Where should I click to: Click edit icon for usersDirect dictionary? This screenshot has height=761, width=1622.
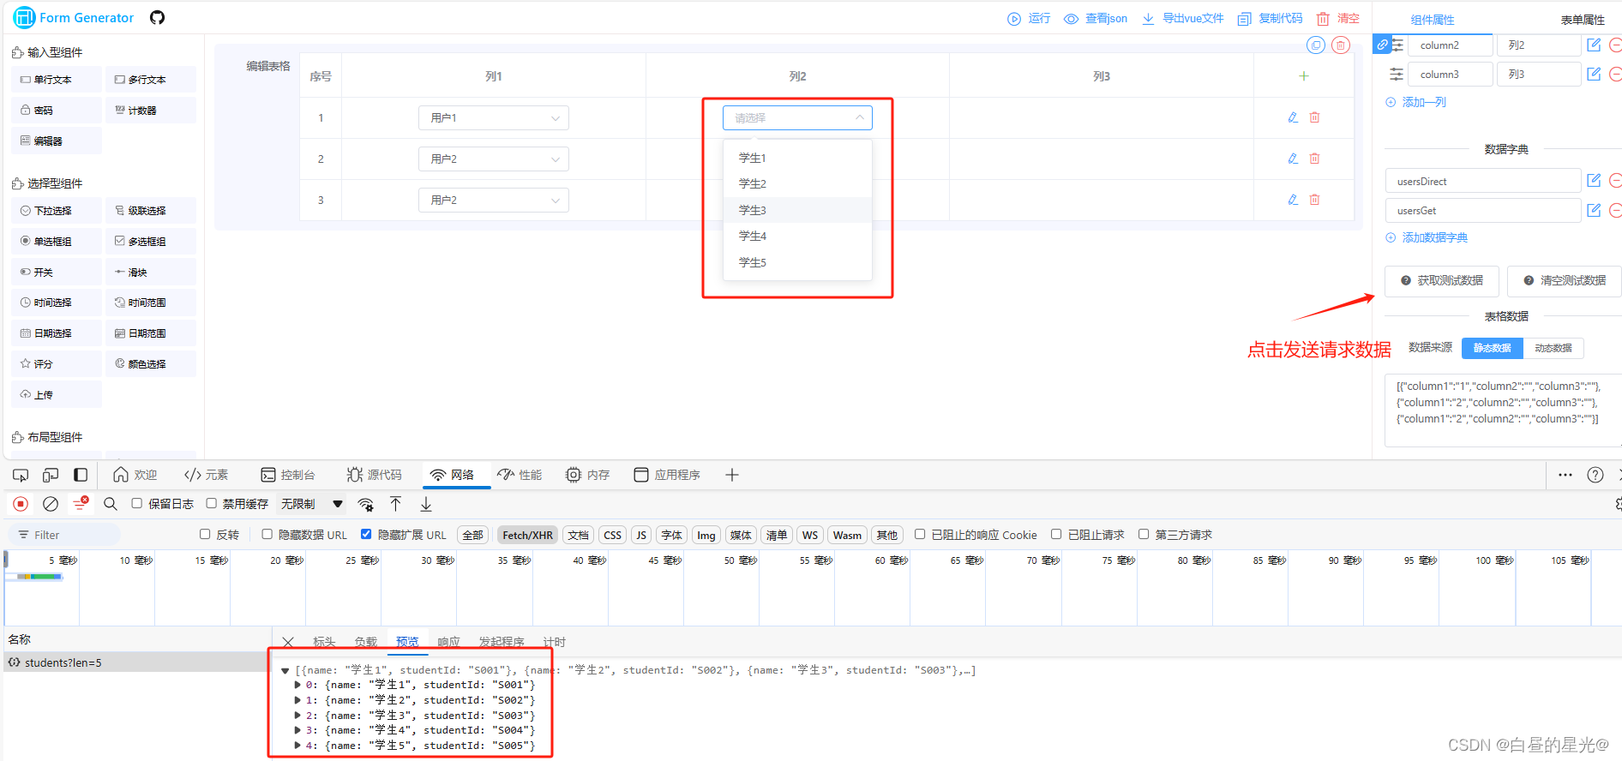tap(1594, 180)
